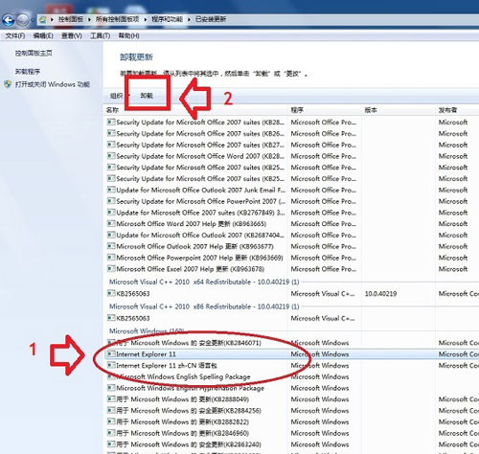Click 所有控制面板项 breadcrumb
Viewport: 479px width, 454px height.
(x=118, y=19)
